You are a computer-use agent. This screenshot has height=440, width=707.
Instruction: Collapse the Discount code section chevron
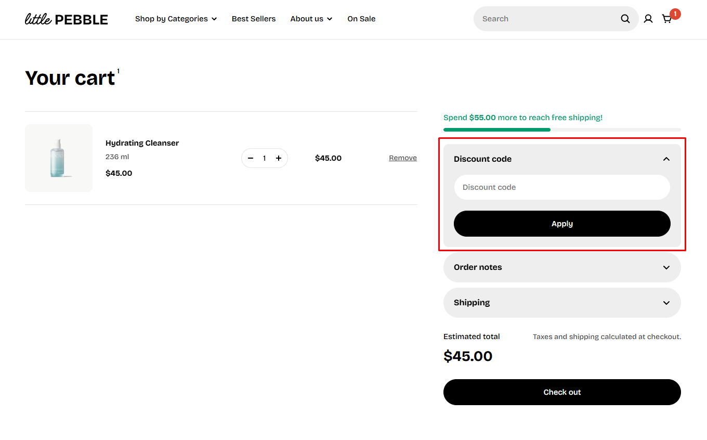pyautogui.click(x=666, y=159)
